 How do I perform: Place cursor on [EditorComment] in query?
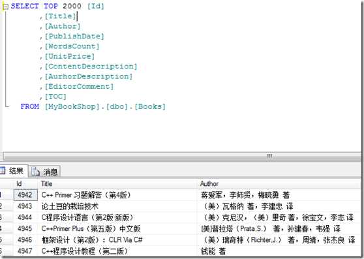[x=79, y=86]
